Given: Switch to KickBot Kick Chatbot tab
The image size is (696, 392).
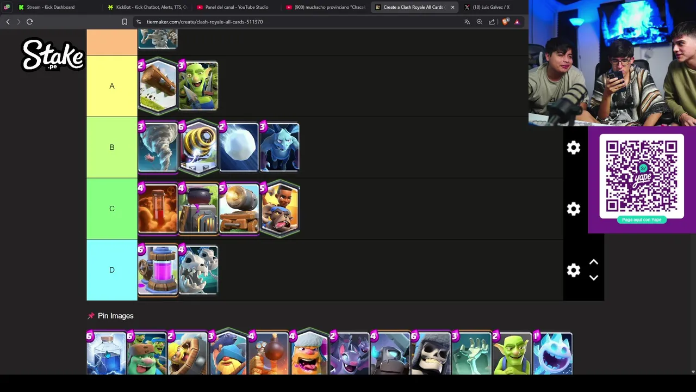Looking at the screenshot, I should (x=147, y=7).
